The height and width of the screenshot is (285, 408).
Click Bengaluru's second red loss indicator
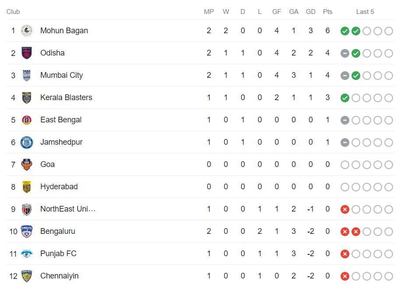[x=355, y=231]
